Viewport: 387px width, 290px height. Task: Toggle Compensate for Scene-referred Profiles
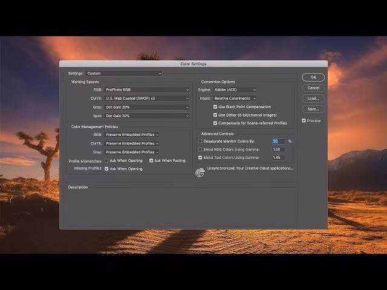(215, 123)
